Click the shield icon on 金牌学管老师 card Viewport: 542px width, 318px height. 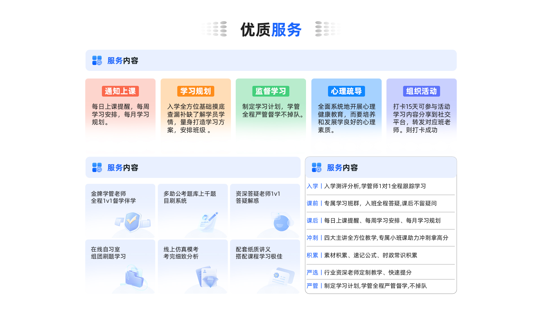point(132,222)
